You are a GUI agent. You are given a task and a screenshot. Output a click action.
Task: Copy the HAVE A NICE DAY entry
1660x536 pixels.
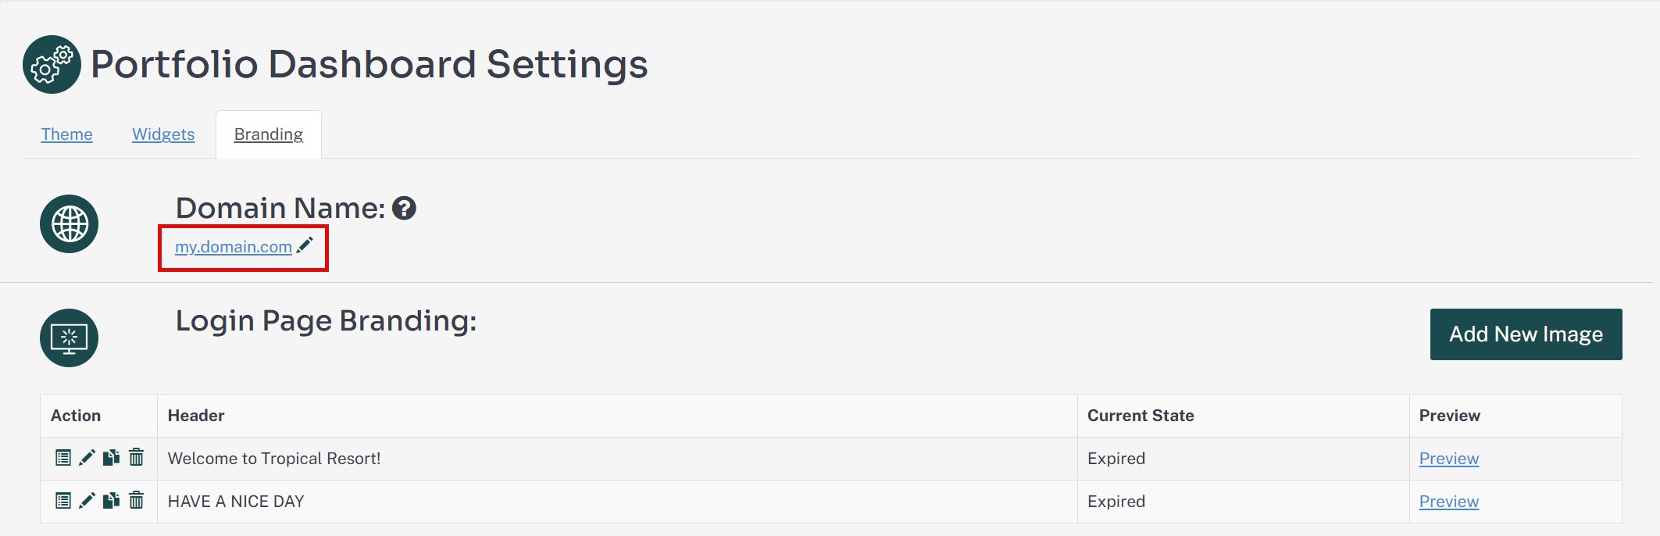tap(111, 501)
